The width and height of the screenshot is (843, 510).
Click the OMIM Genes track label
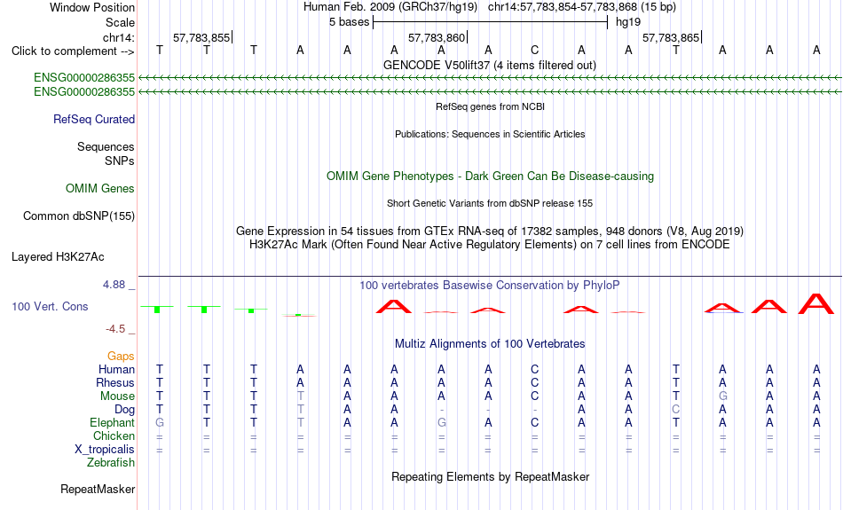[100, 189]
